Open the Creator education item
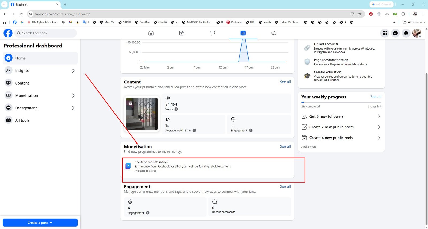Screen dimensions: 428x229 coord(341,76)
